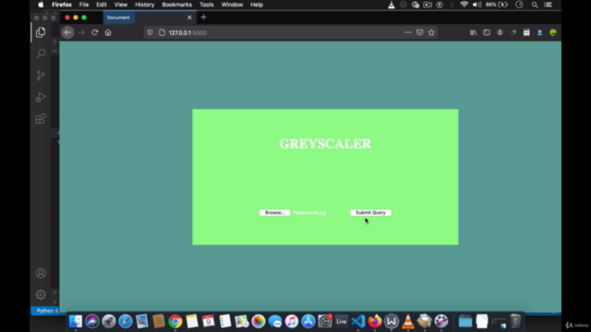The image size is (591, 332).
Task: Click VLC cone icon in menu bar
Action: click(x=392, y=5)
